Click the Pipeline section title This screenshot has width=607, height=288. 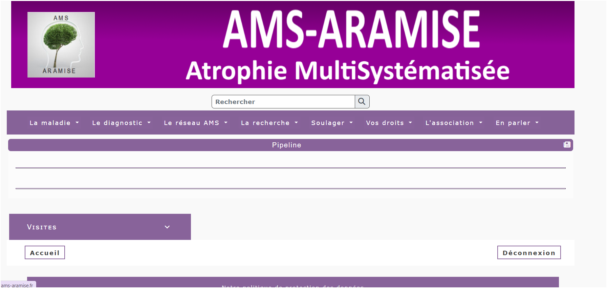click(286, 145)
